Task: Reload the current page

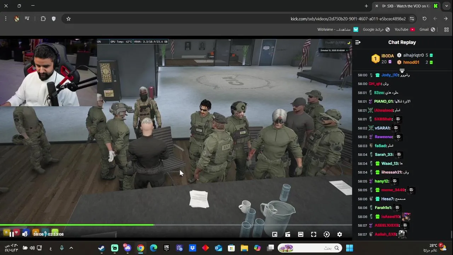Action: coord(424,19)
